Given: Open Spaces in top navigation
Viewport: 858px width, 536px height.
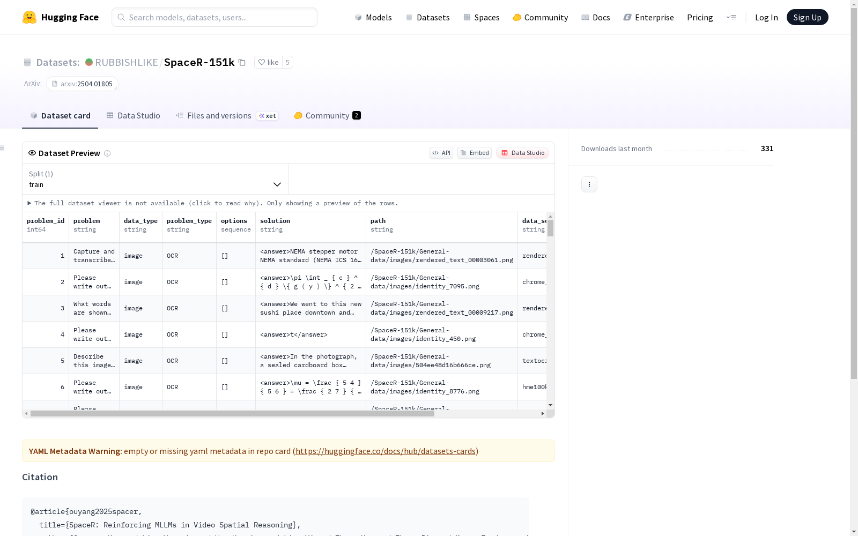Looking at the screenshot, I should click(481, 17).
